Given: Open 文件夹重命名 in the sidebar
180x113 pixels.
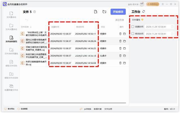Looking at the screenshot, I should 11,27.
